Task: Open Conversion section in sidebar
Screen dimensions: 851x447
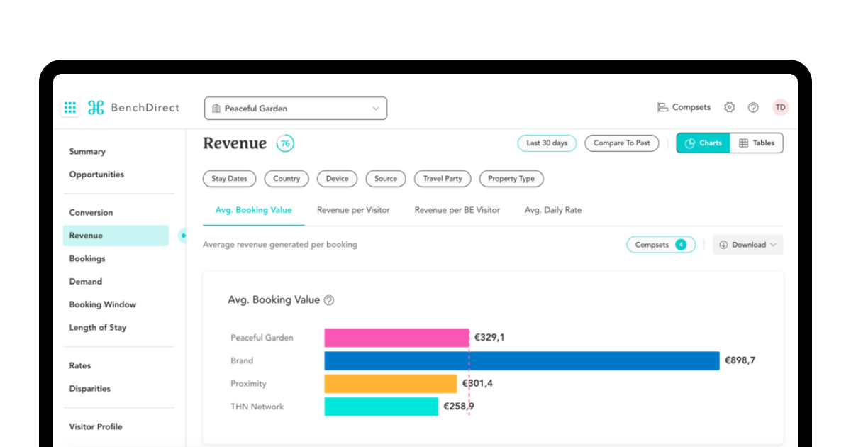Action: click(x=91, y=213)
